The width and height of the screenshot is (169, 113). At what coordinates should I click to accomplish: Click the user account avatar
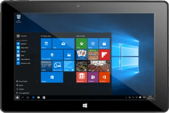point(18,36)
